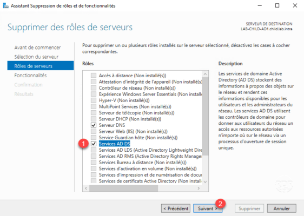Click the horizontal scrollbar thumb under roles
This screenshot has height=216, width=304.
pos(123,188)
